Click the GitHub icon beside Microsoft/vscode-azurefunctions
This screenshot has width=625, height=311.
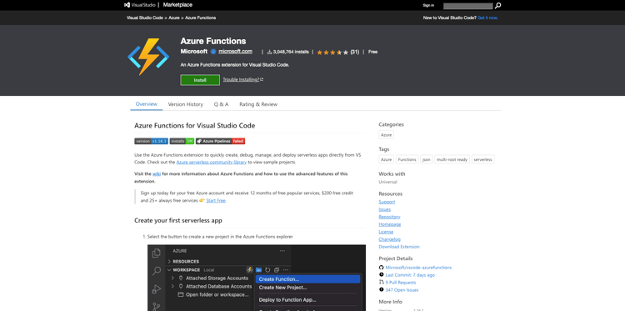(382, 268)
